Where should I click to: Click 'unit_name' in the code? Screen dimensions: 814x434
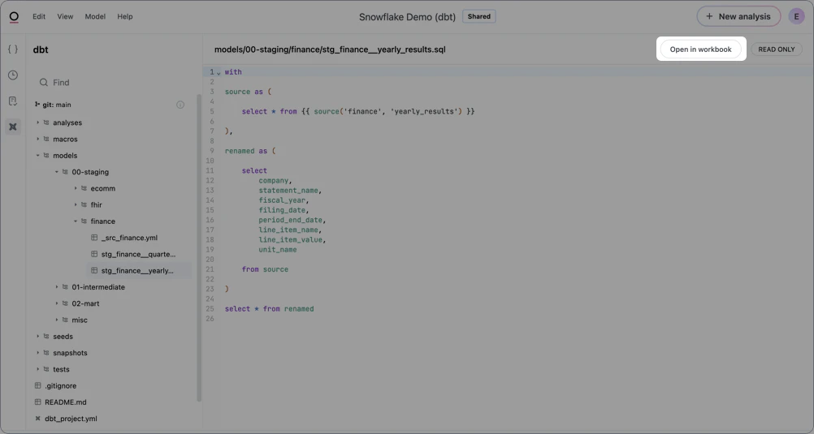pyautogui.click(x=278, y=249)
